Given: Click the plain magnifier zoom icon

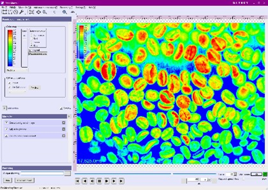Looking at the screenshot, I should pyautogui.click(x=45, y=12).
